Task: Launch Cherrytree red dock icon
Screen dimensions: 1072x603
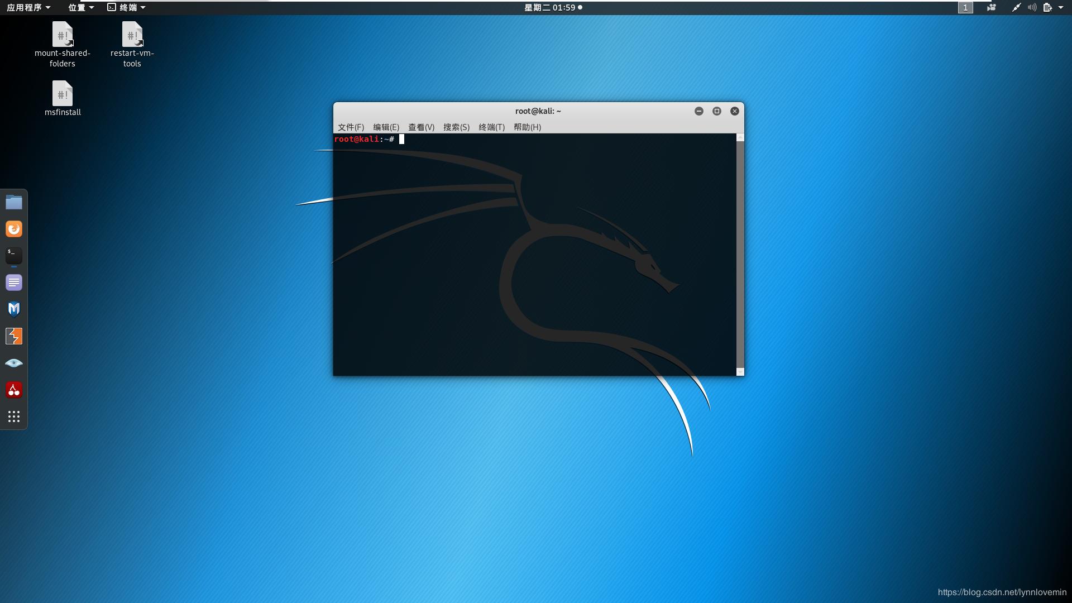Action: (x=14, y=390)
